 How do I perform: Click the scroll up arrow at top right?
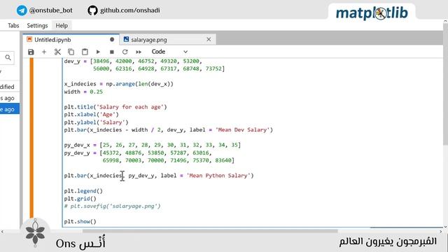coord(445,22)
